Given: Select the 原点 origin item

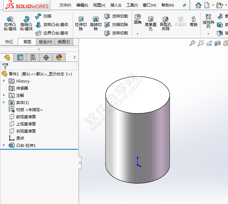Looking at the screenshot, I should pos(17,138).
